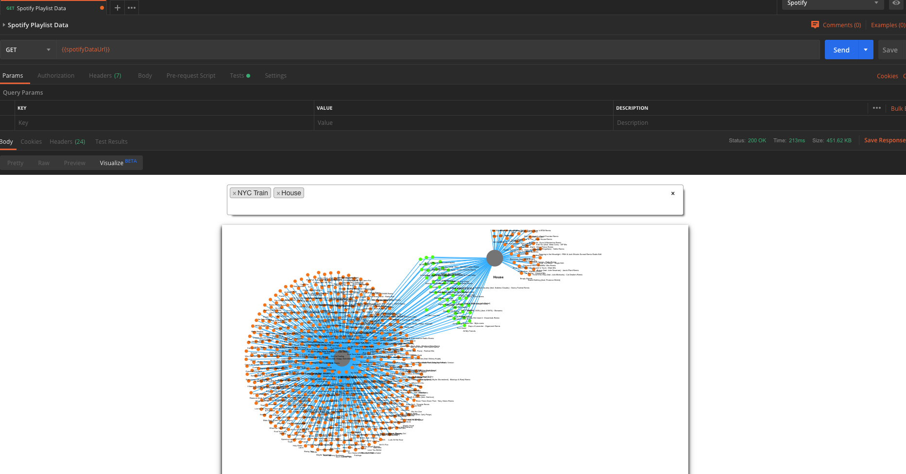
Task: Open query params column options ellipsis
Action: [x=876, y=108]
